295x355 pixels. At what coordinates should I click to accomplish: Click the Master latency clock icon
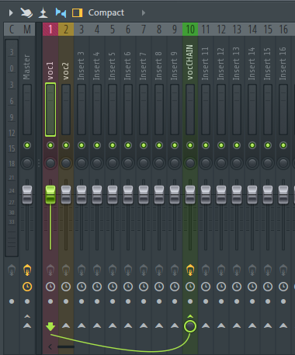tap(27, 287)
